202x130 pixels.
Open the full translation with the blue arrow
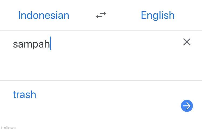click(x=187, y=106)
